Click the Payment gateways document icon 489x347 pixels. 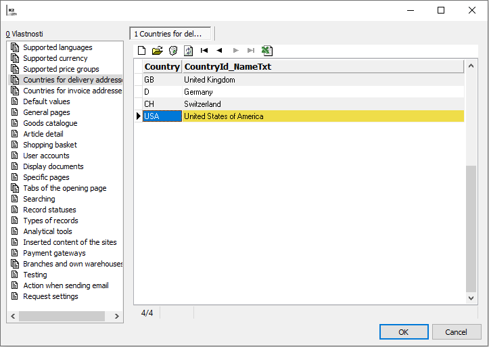point(14,253)
